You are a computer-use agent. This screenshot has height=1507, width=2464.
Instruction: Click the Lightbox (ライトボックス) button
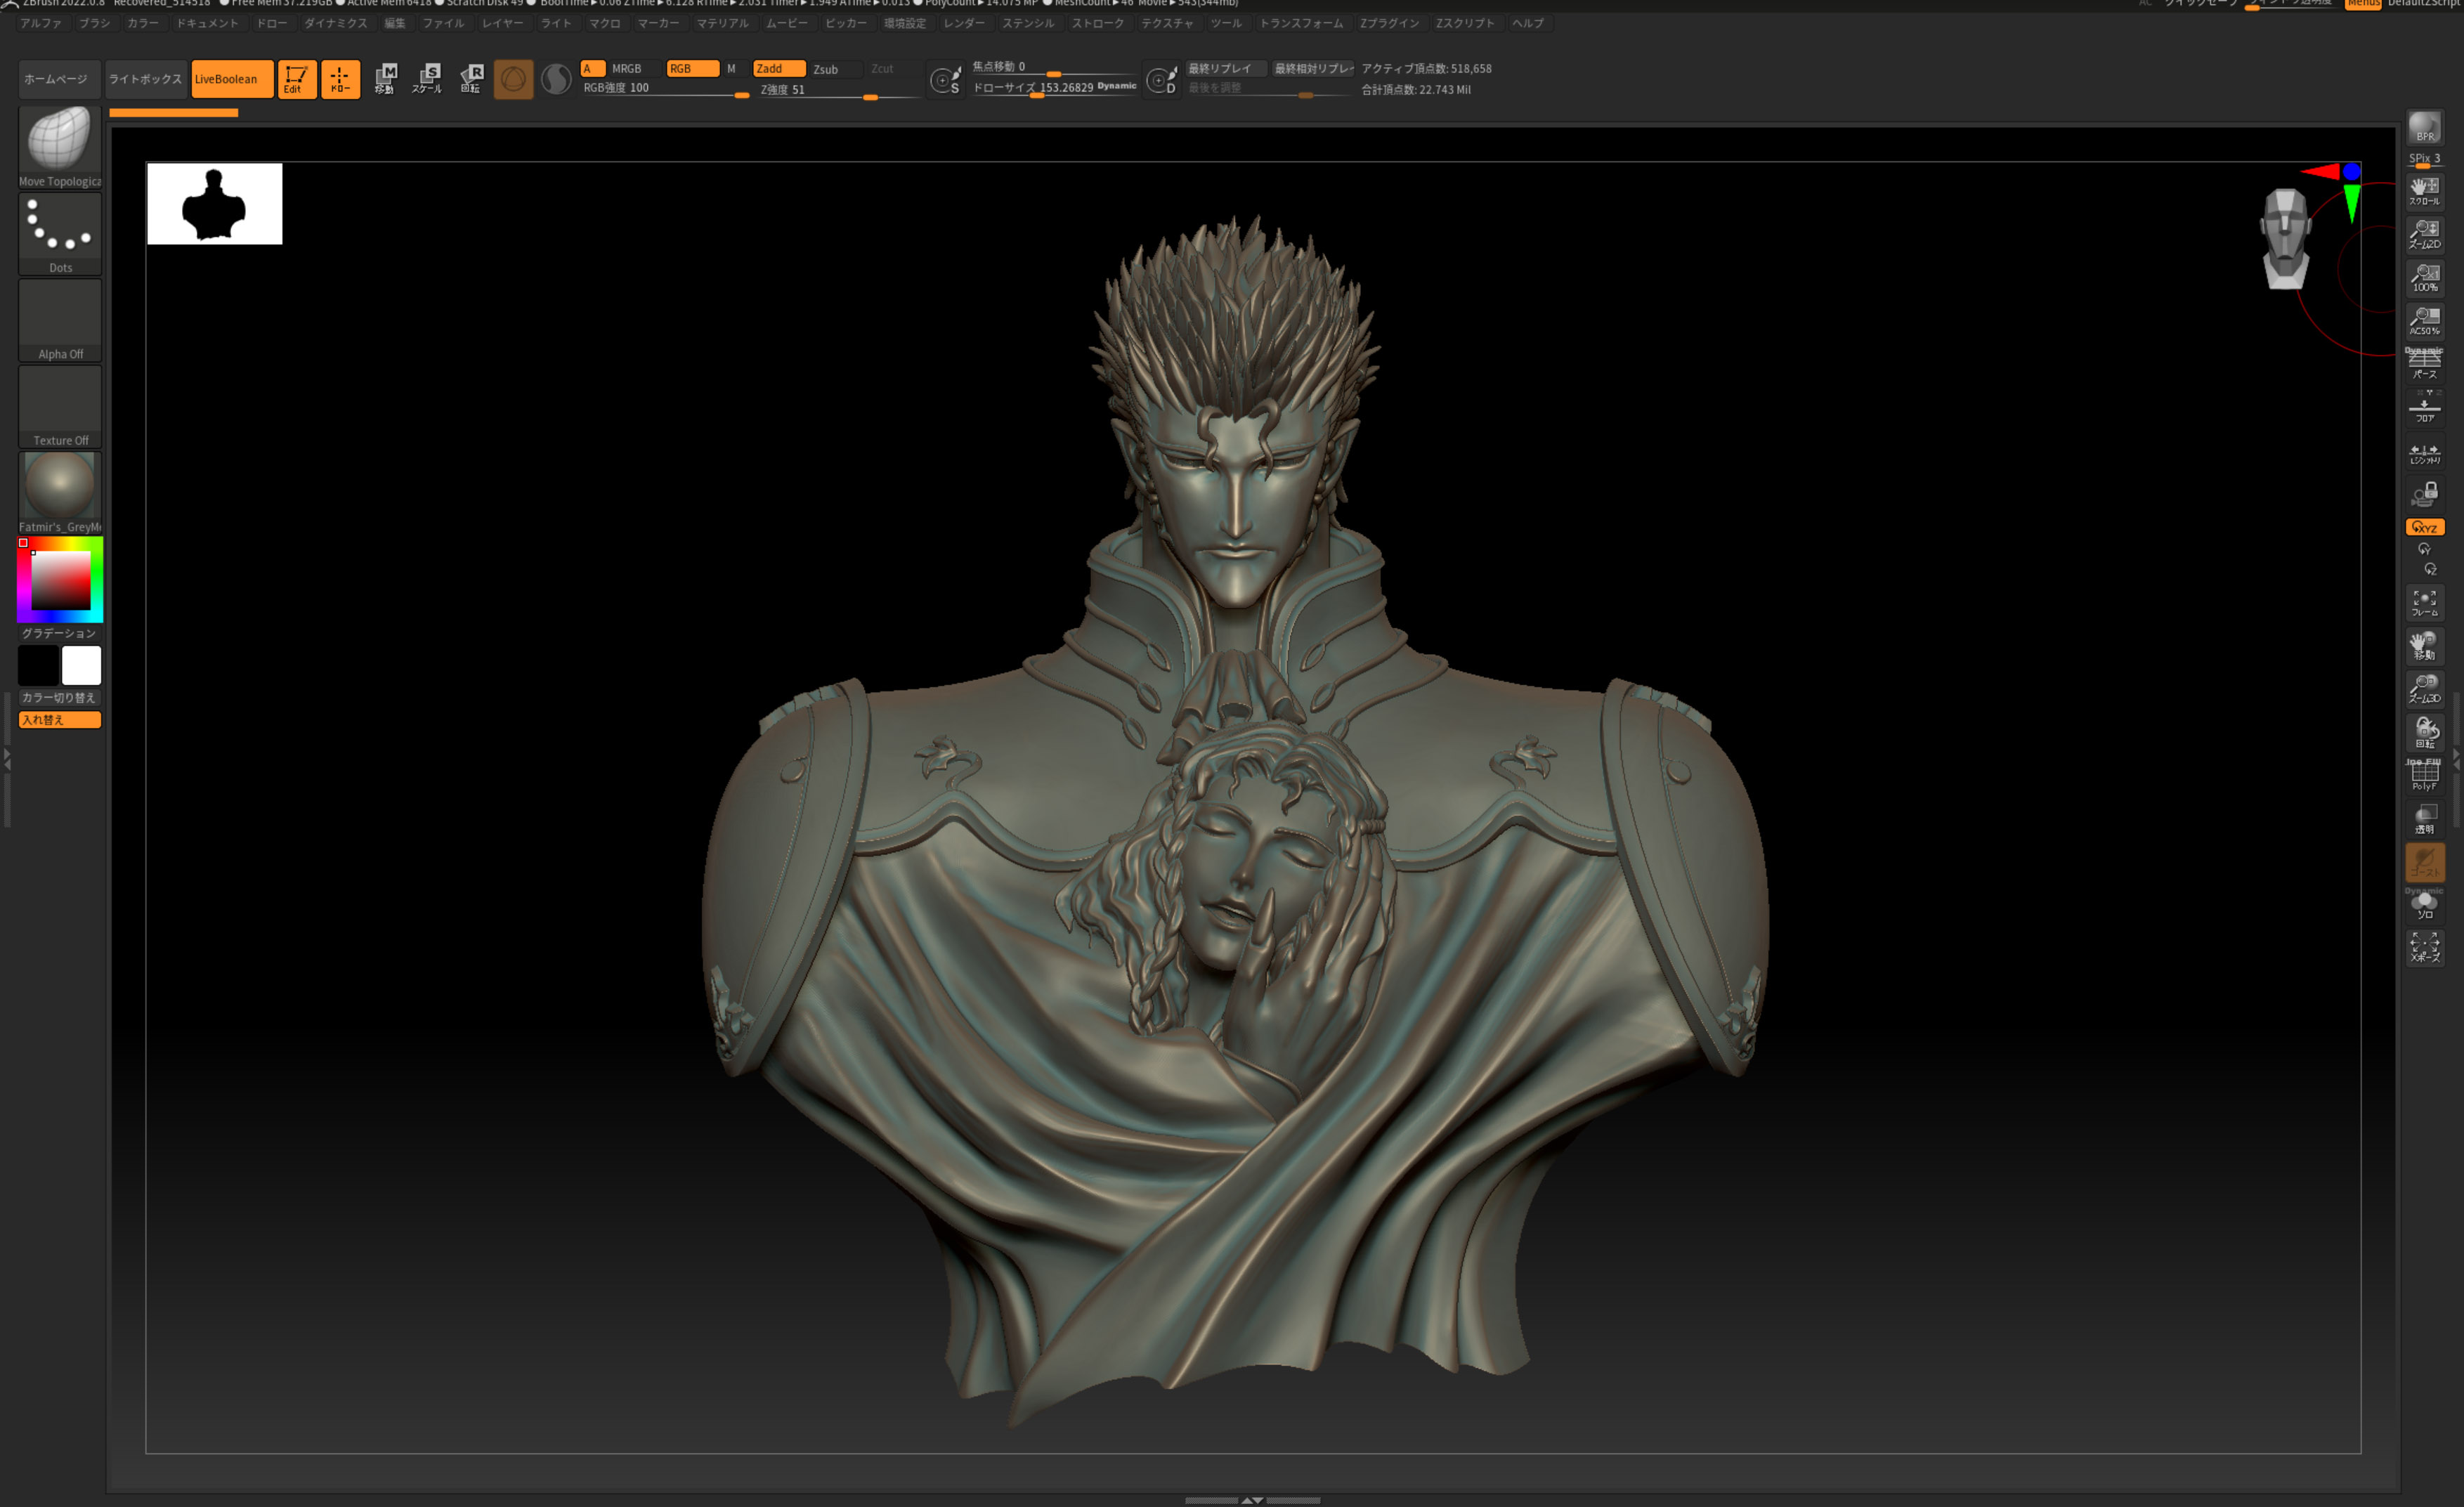point(145,79)
